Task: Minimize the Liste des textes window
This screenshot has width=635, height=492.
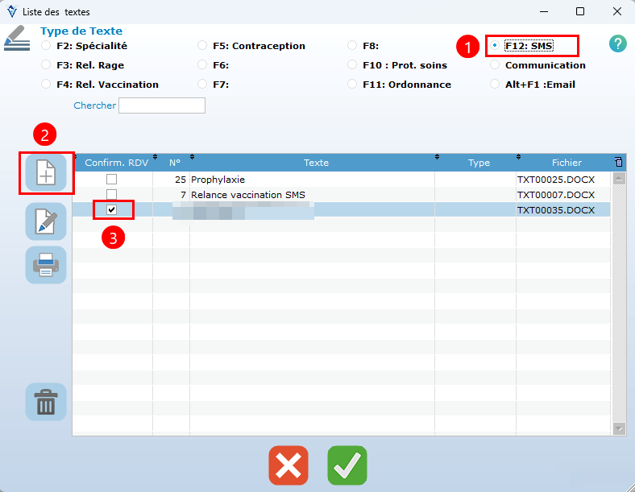Action: tap(544, 11)
